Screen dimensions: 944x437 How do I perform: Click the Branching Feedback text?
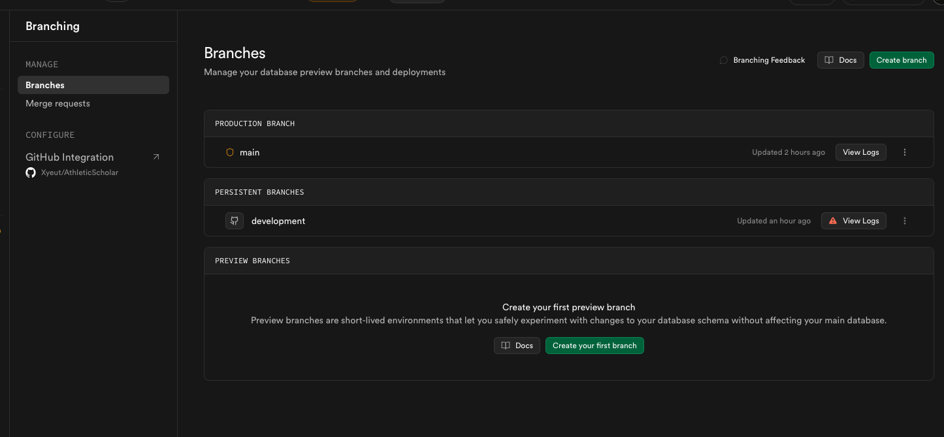click(x=769, y=60)
